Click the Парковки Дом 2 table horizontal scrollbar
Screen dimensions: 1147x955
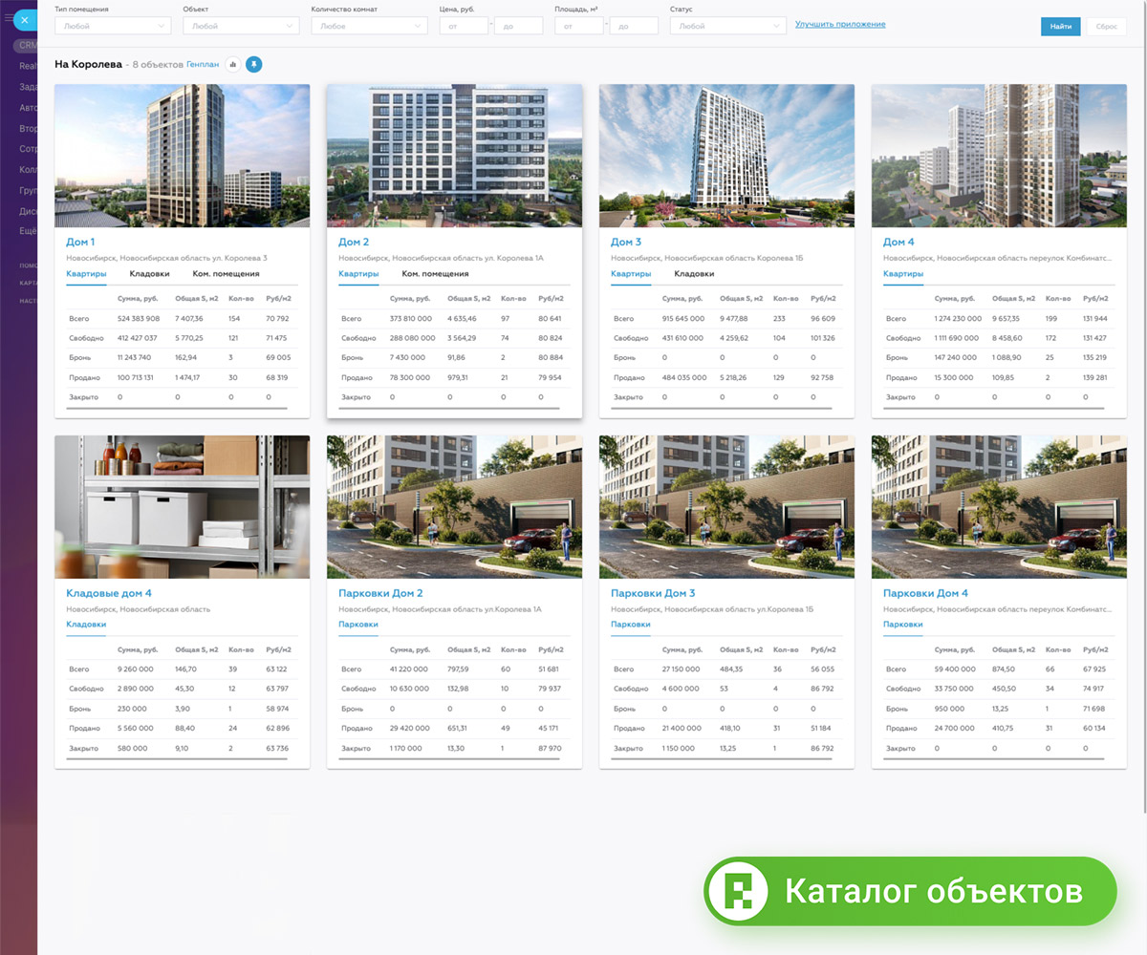449,759
